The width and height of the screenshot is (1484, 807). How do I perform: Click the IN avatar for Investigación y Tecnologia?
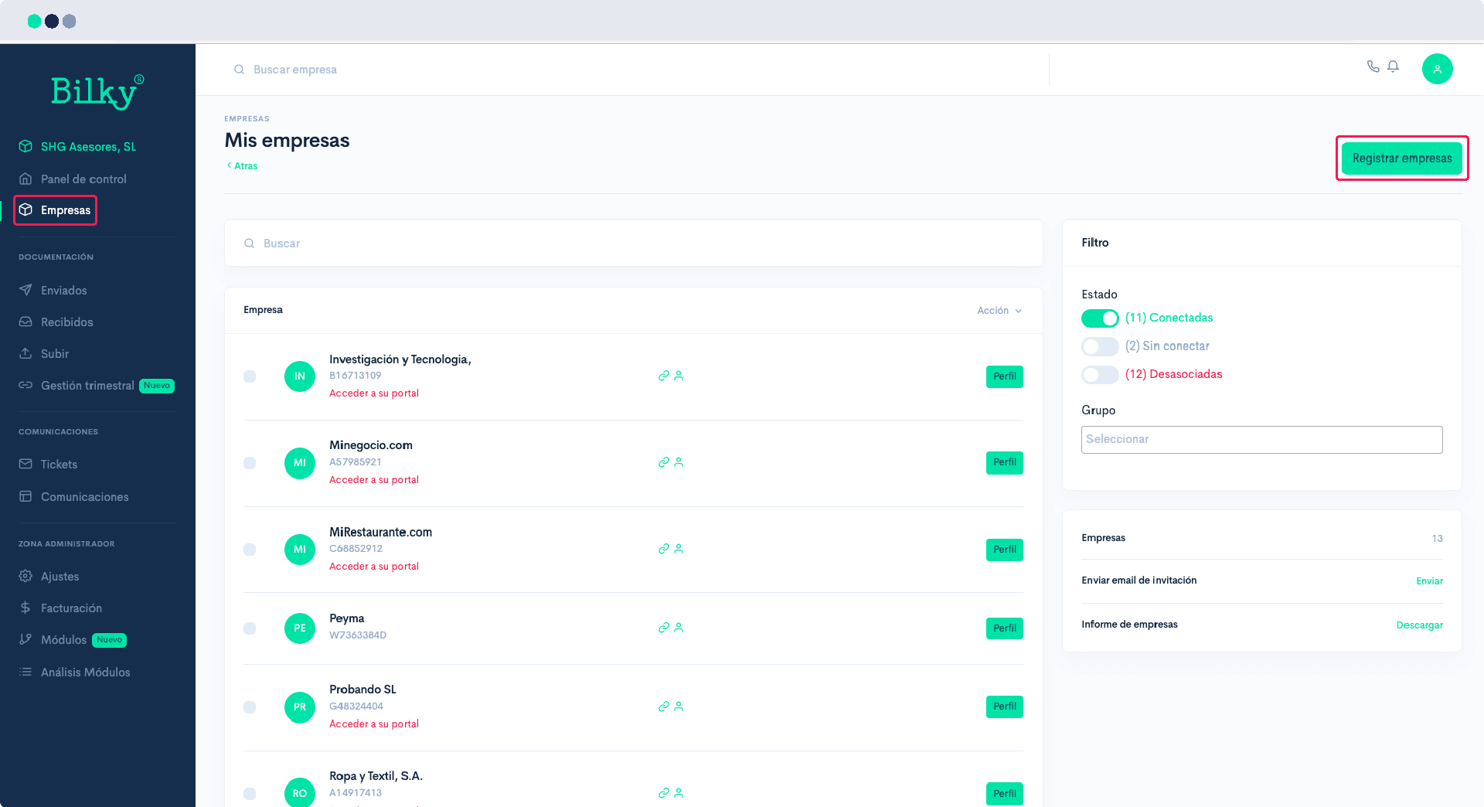click(300, 376)
